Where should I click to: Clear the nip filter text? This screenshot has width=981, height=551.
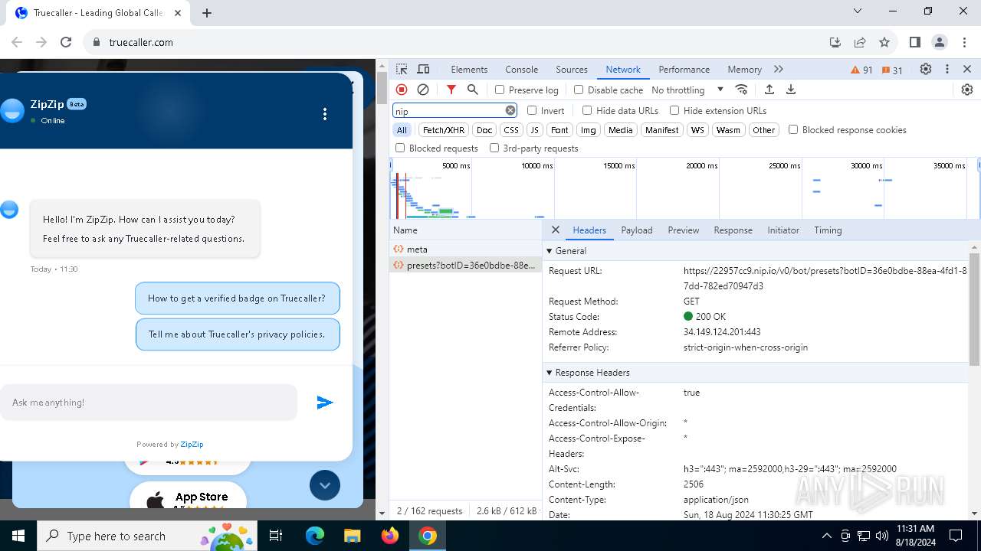tap(510, 111)
